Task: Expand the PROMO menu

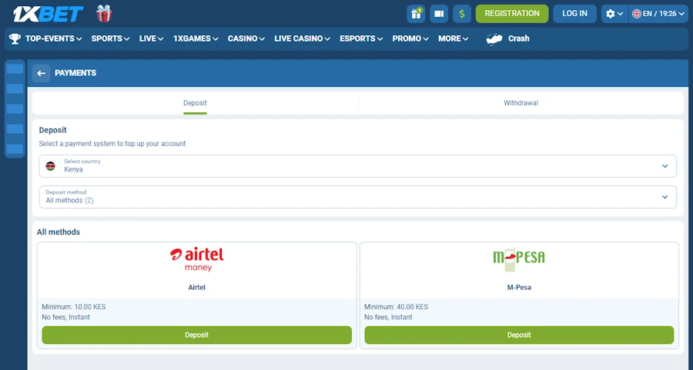Action: pyautogui.click(x=410, y=39)
